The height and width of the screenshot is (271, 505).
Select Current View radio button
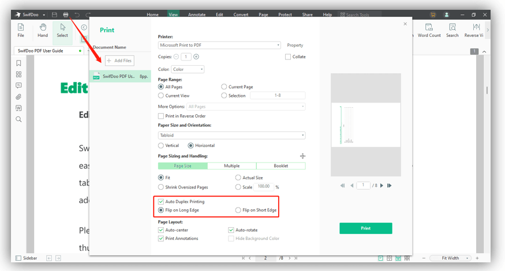click(160, 96)
